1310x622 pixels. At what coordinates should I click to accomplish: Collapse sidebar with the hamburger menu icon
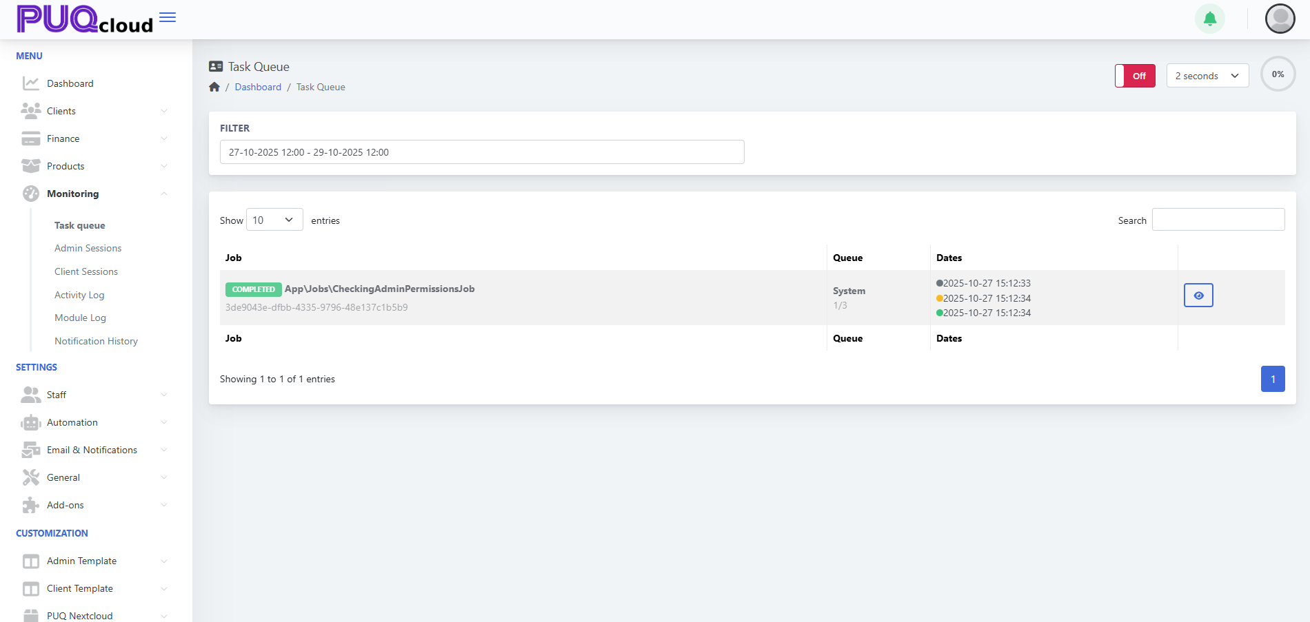[x=168, y=17]
